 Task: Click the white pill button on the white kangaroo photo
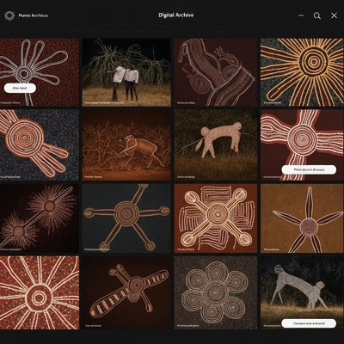(x=309, y=323)
